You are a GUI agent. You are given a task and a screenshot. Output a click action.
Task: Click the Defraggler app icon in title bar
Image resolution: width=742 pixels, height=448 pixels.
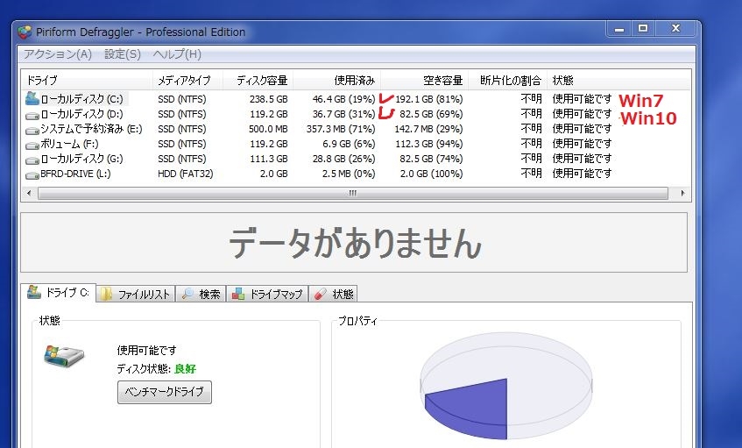click(25, 32)
